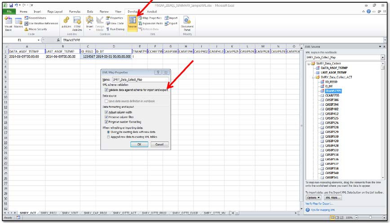Image resolution: width=390 pixels, height=223 pixels.
Task: Toggle Validate data against schema checkbox
Action: click(106, 90)
